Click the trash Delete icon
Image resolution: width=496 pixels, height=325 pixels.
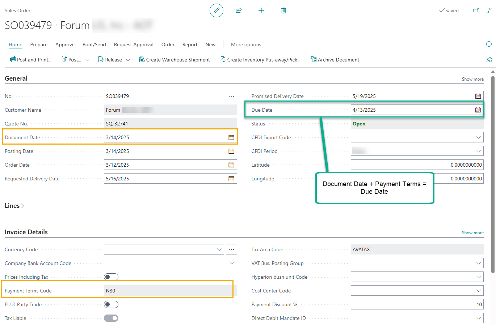pos(283,10)
